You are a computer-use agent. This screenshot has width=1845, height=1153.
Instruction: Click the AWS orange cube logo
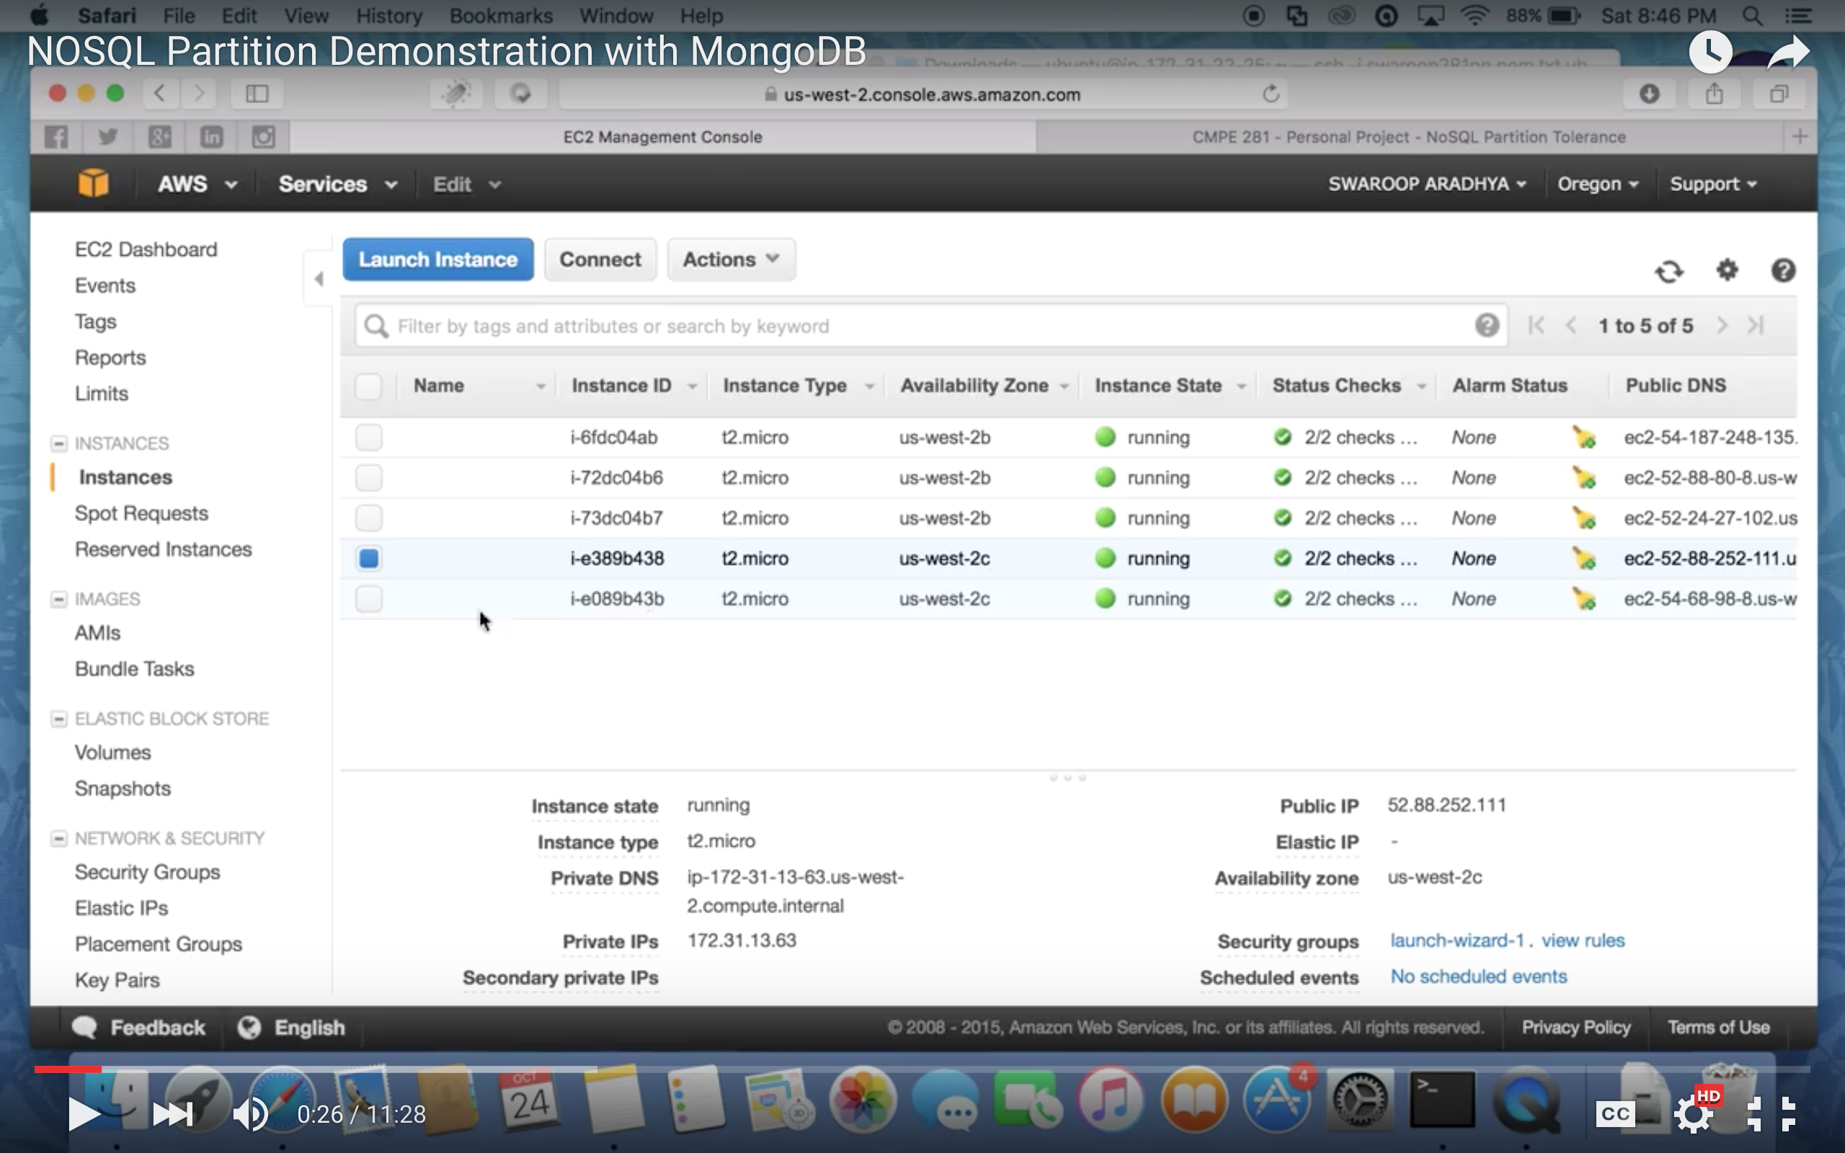tap(93, 184)
